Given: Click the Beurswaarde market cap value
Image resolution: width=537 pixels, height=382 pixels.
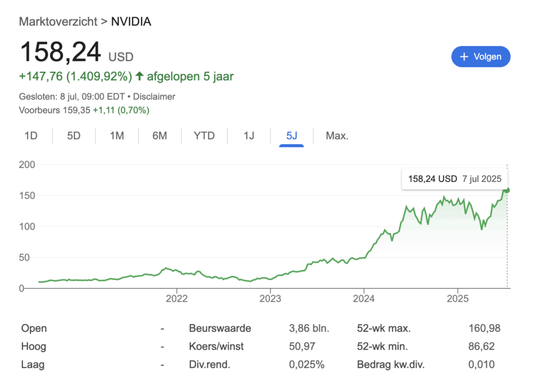Looking at the screenshot, I should tap(309, 328).
